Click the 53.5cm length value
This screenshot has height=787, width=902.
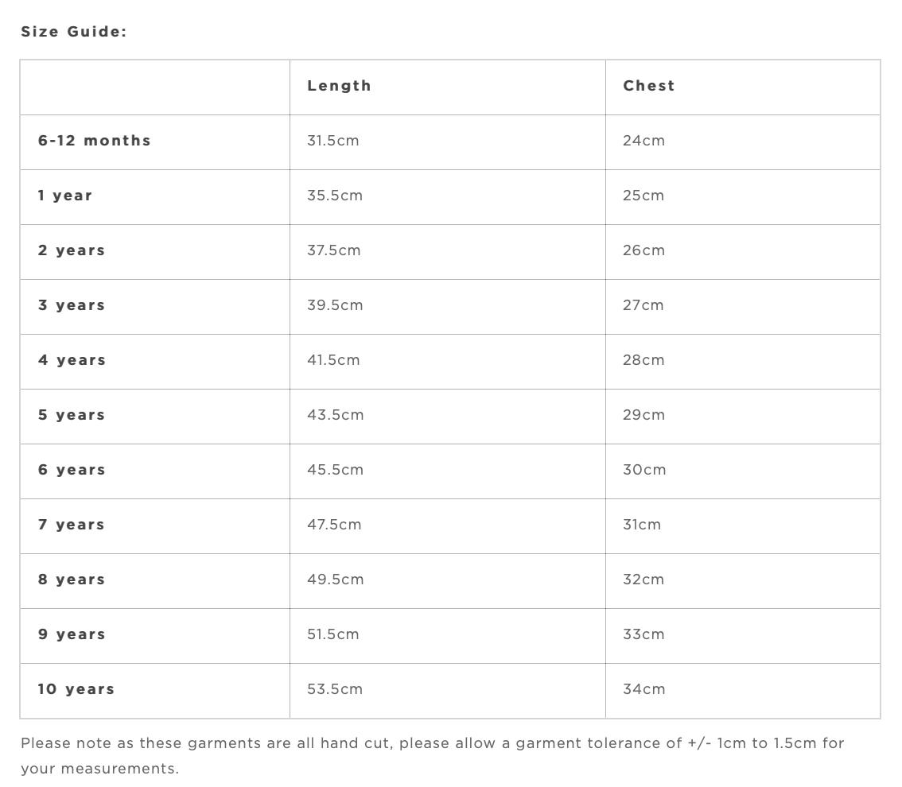click(334, 689)
